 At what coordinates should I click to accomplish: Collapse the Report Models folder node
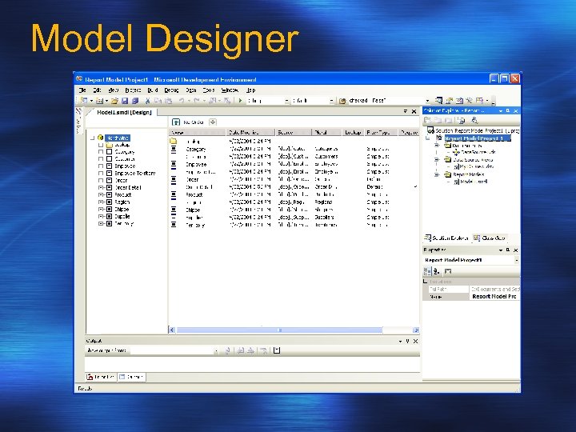pyautogui.click(x=437, y=174)
